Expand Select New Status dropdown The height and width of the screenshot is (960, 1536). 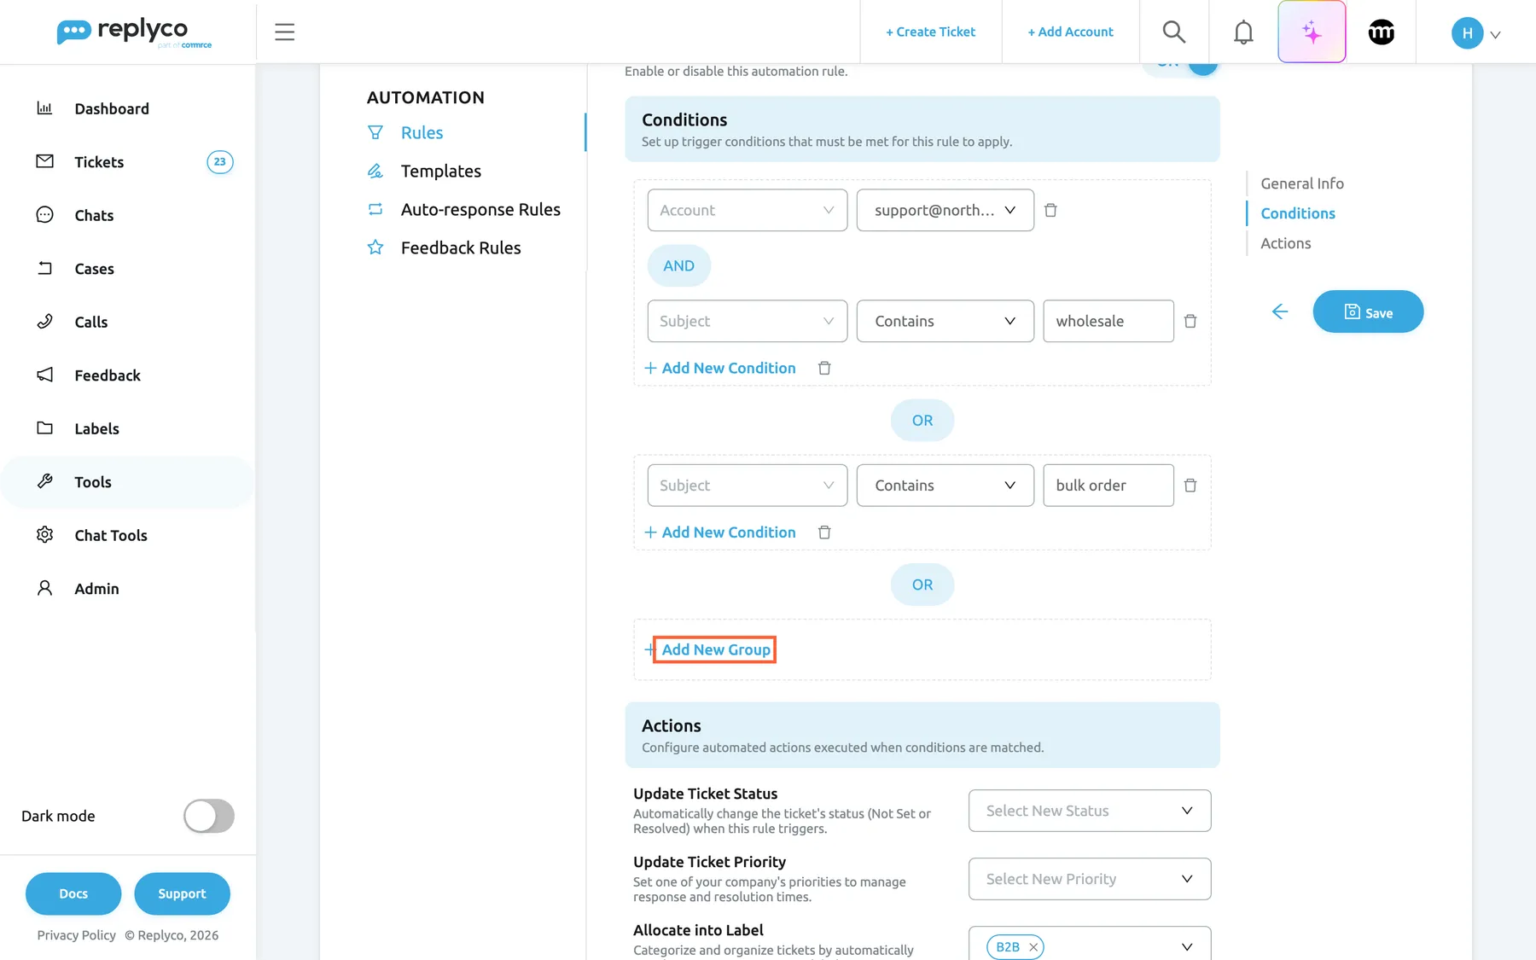[x=1090, y=811]
